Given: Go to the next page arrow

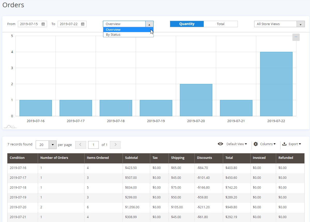Looking at the screenshot, I should (115, 145).
